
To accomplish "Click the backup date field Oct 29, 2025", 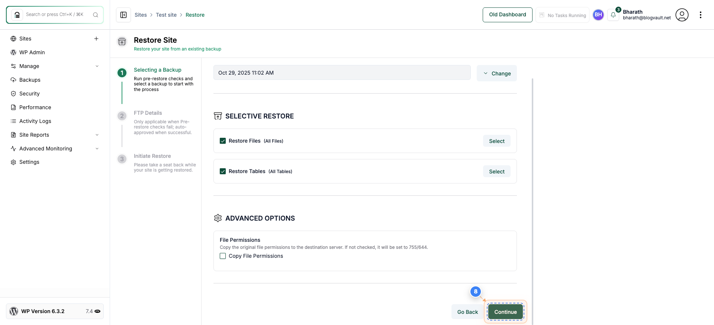I will click(x=342, y=72).
